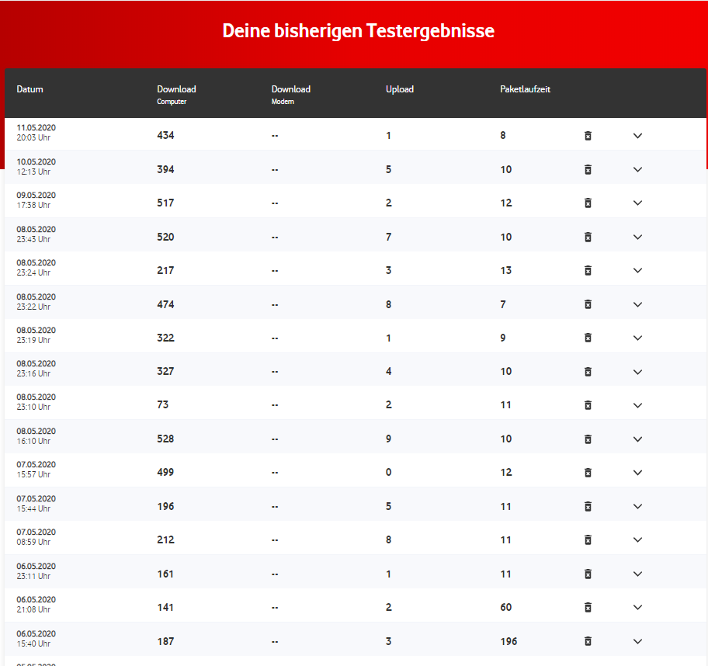Select upload value 7 in 23:43 row
The height and width of the screenshot is (666, 708).
pyautogui.click(x=388, y=237)
